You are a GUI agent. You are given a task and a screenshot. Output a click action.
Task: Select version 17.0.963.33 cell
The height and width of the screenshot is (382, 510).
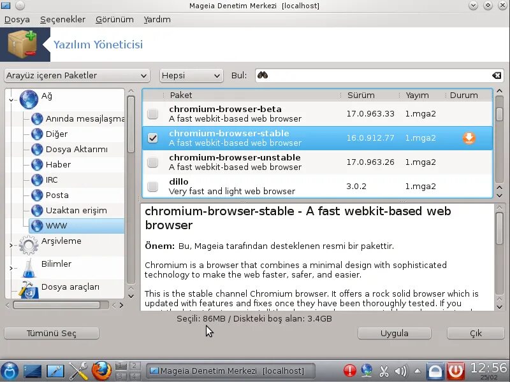point(370,114)
